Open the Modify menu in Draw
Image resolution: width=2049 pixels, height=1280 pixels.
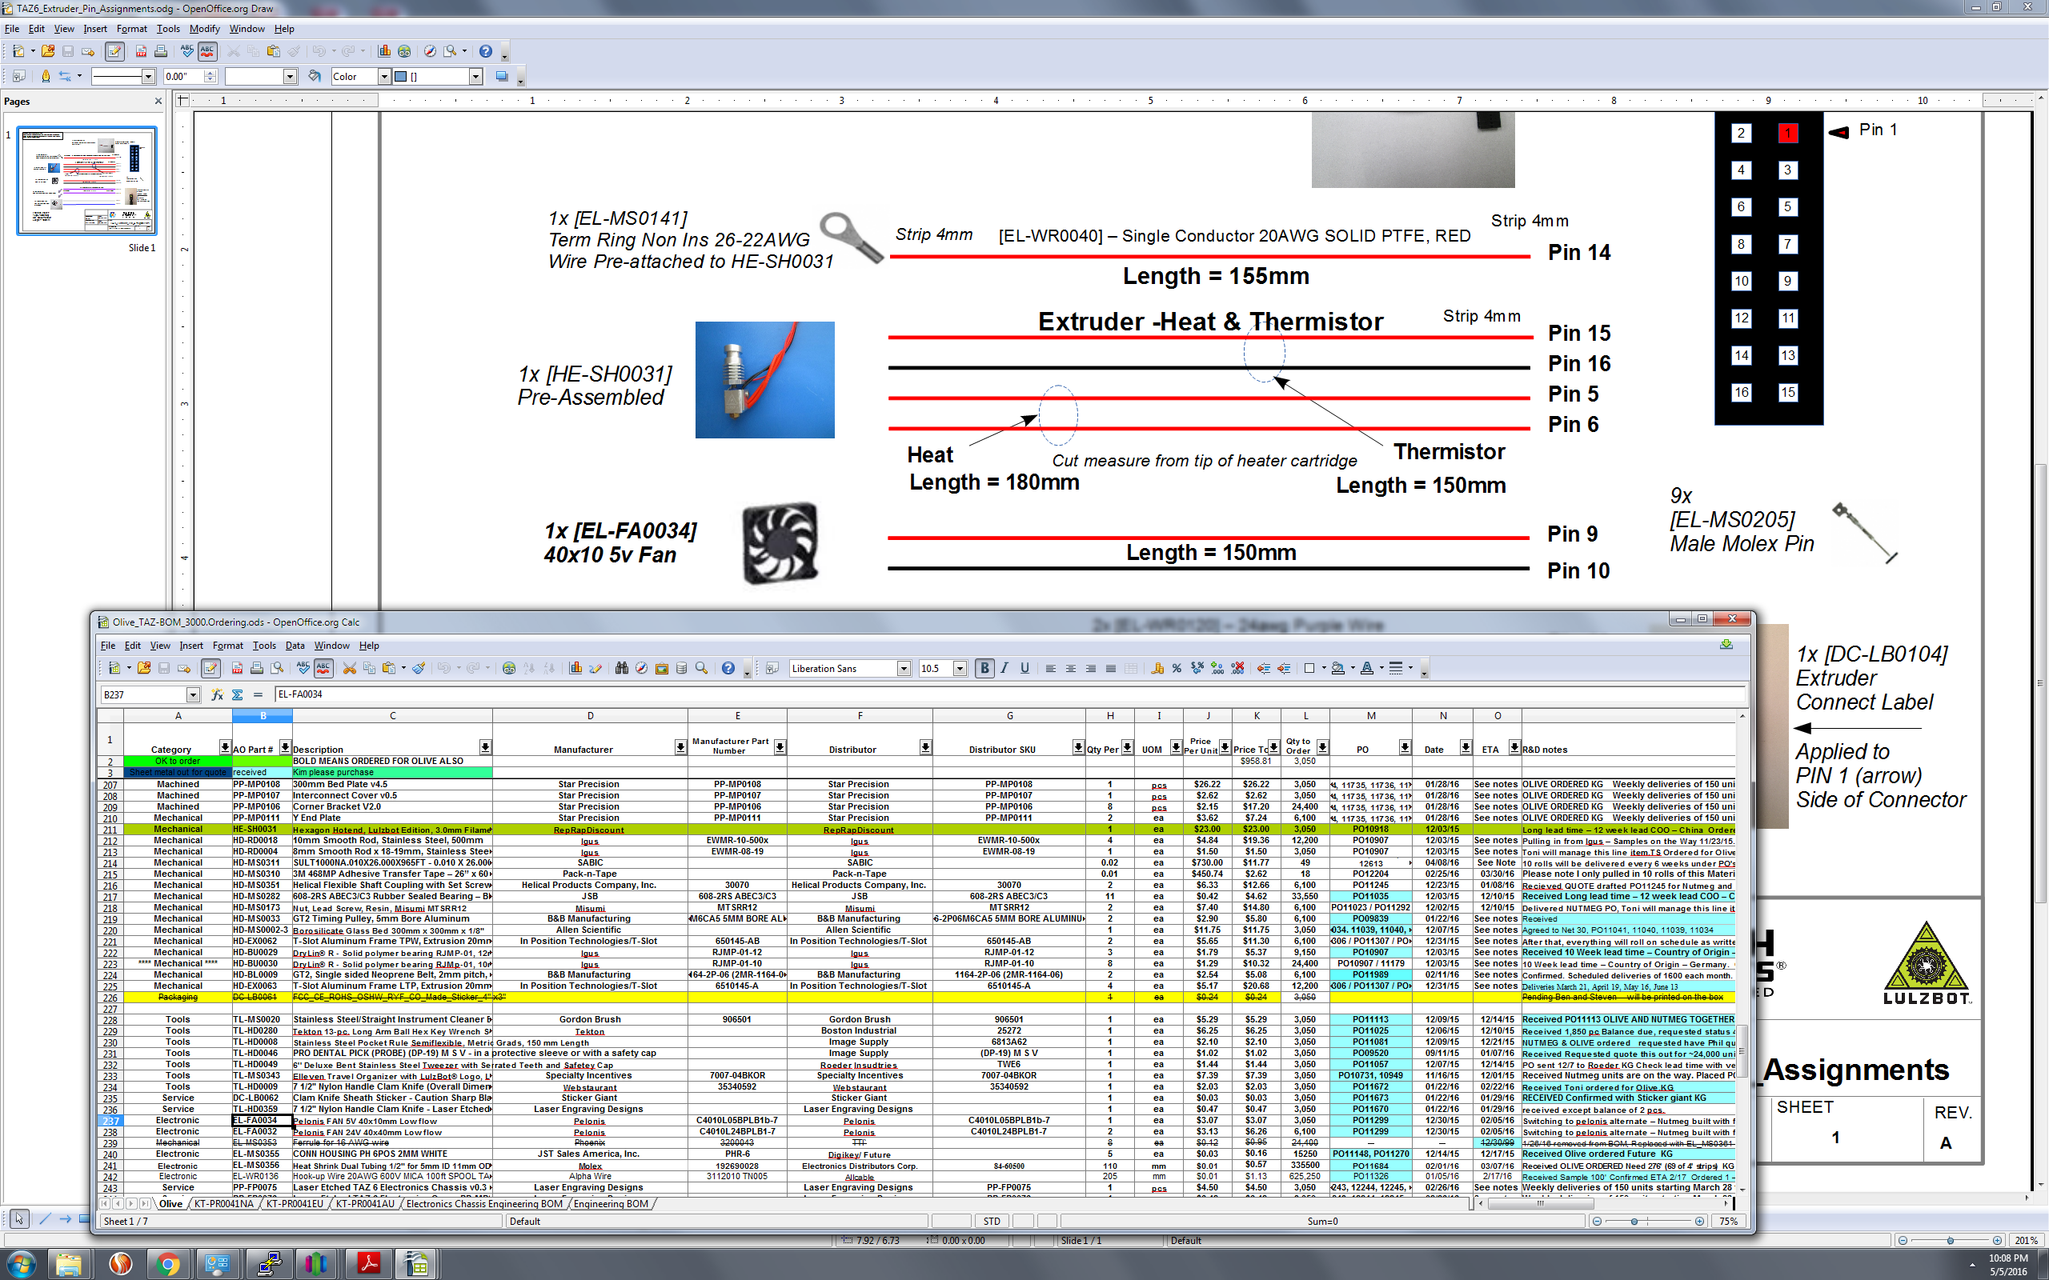204,29
